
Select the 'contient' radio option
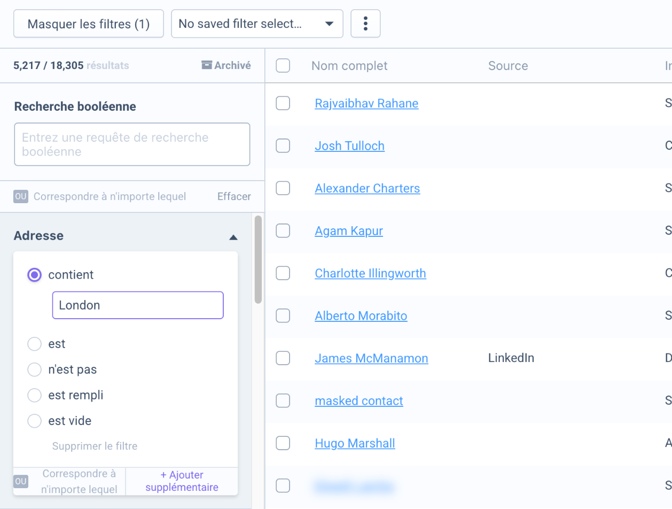[x=34, y=275]
